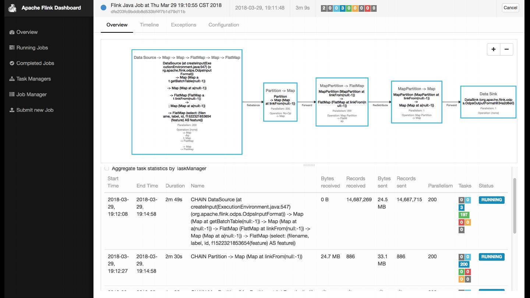530x298 pixels.
Task: Click the Flink Java Job title text
Action: click(x=166, y=5)
